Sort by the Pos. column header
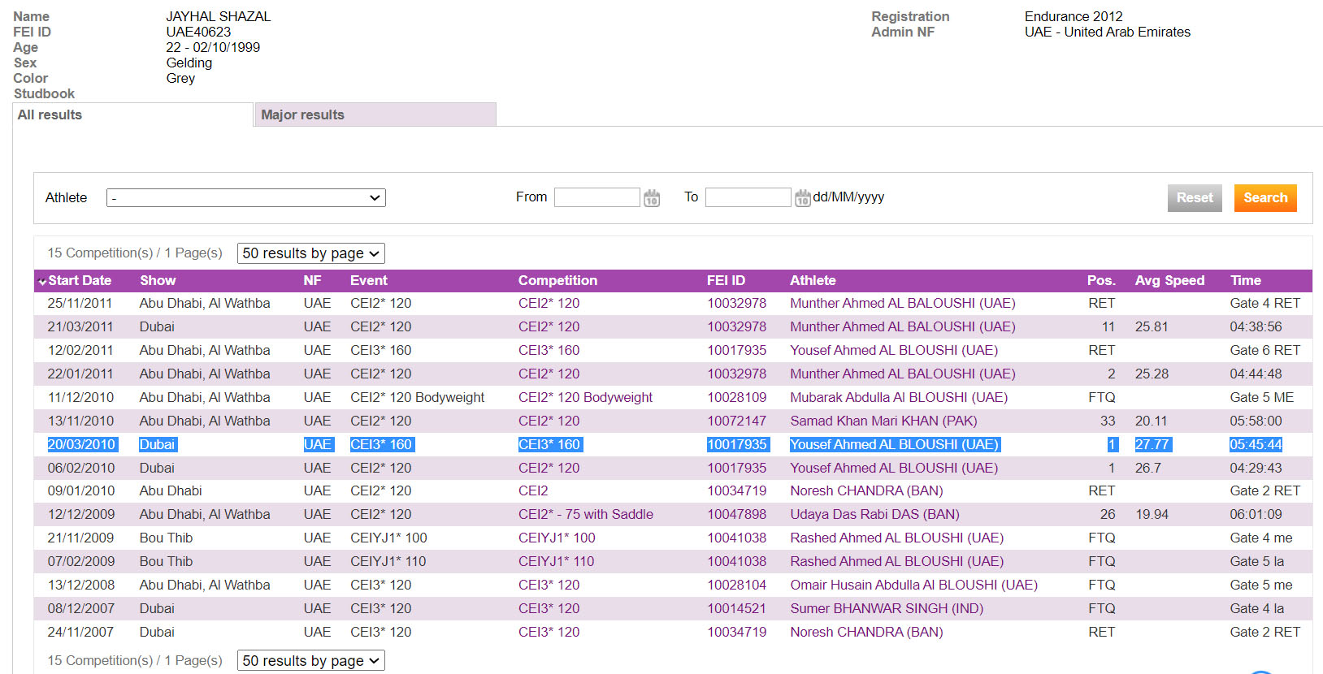1323x674 pixels. coord(1101,280)
